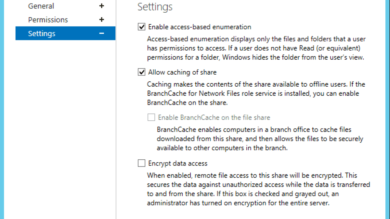Click the 'Encrypt data access' label text
This screenshot has width=390, height=219.
point(178,163)
